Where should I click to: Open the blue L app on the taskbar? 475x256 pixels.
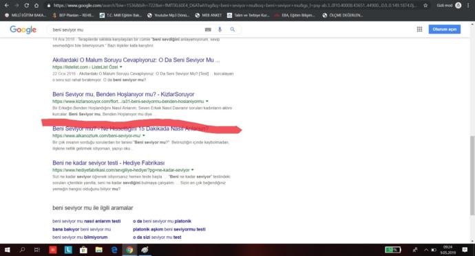(x=68, y=250)
